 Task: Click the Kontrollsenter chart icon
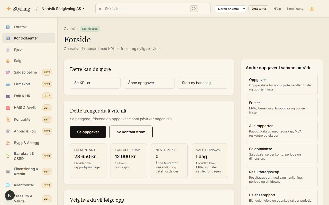click(x=8, y=38)
